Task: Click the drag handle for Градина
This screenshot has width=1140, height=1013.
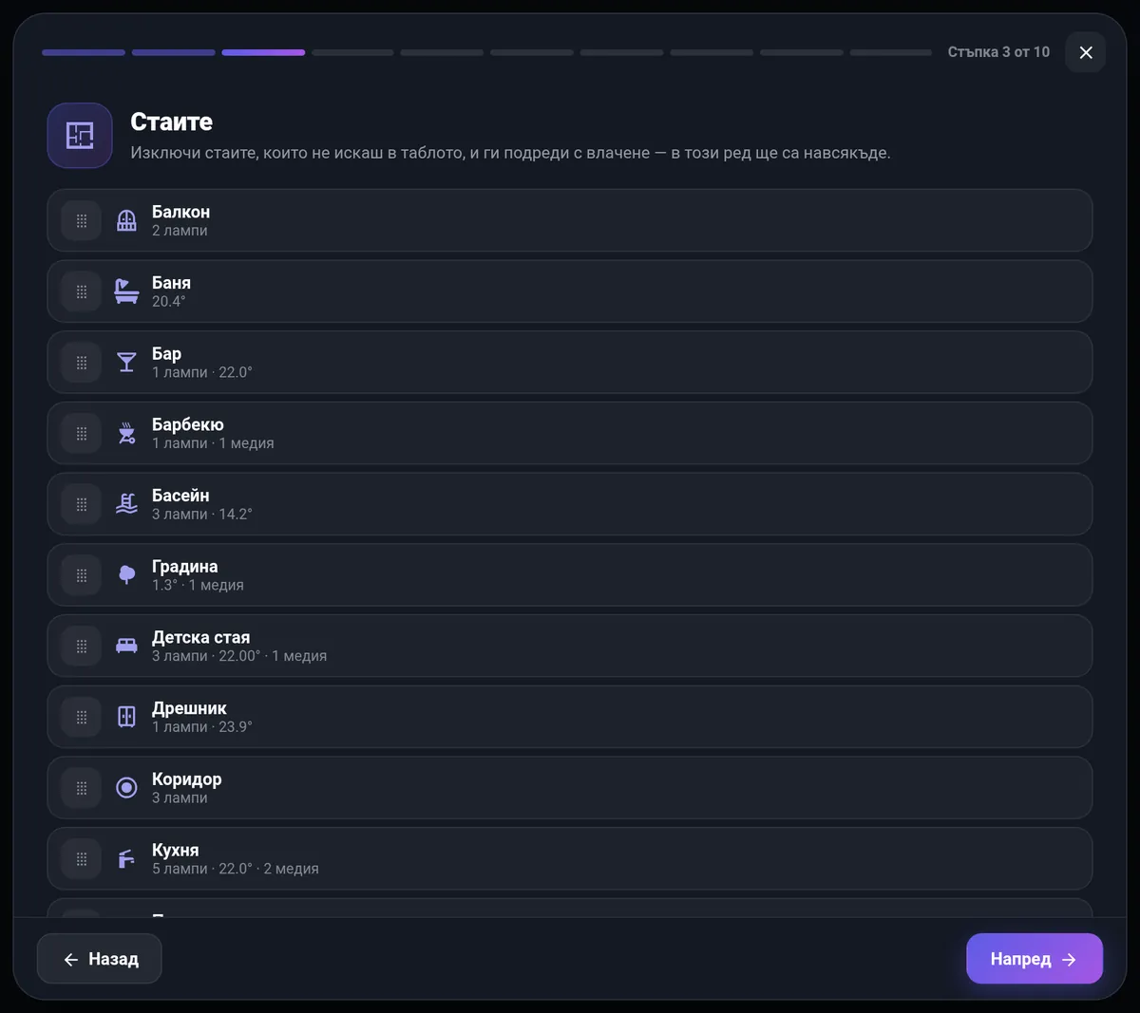Action: click(x=82, y=575)
